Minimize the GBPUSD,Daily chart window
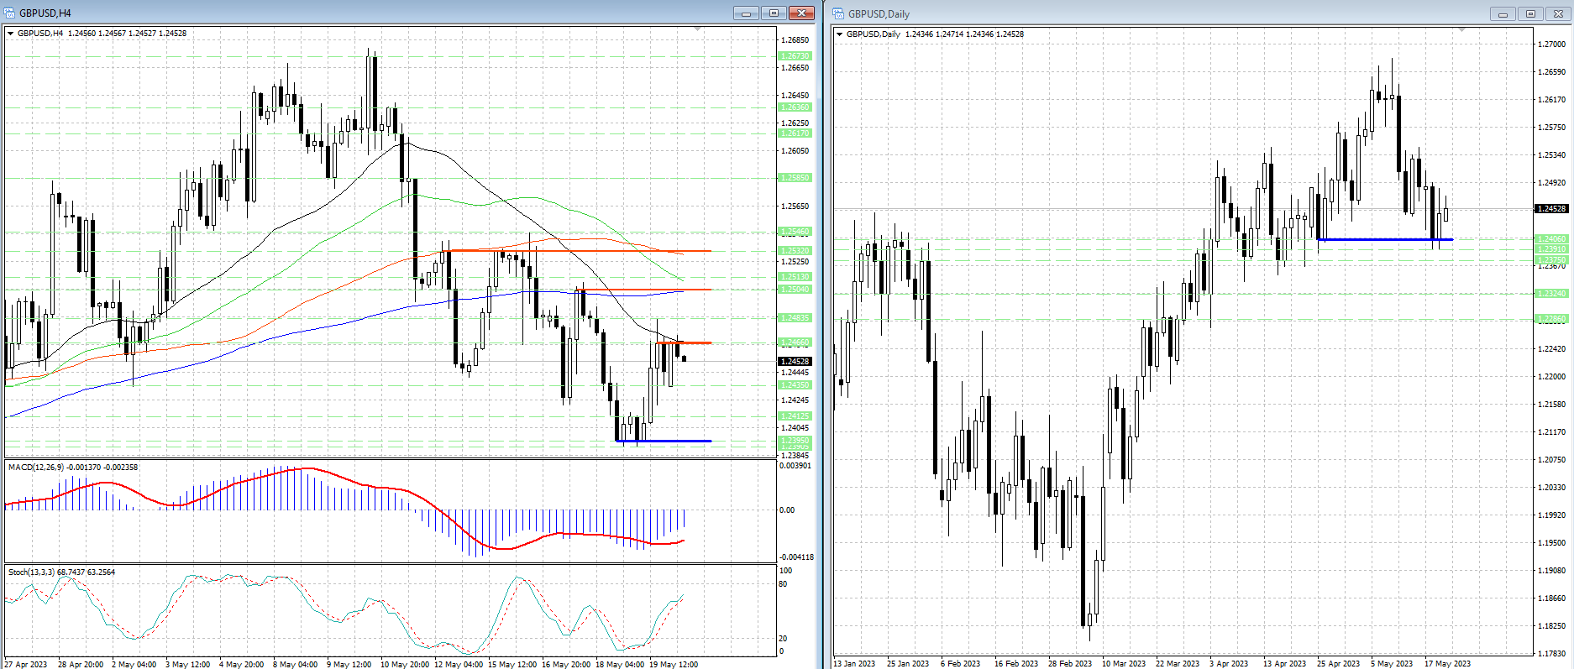Image resolution: width=1574 pixels, height=669 pixels. click(1503, 13)
